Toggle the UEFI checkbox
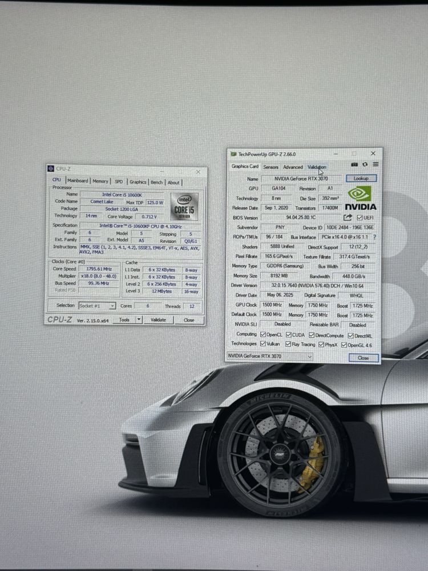The image size is (428, 571). 360,218
